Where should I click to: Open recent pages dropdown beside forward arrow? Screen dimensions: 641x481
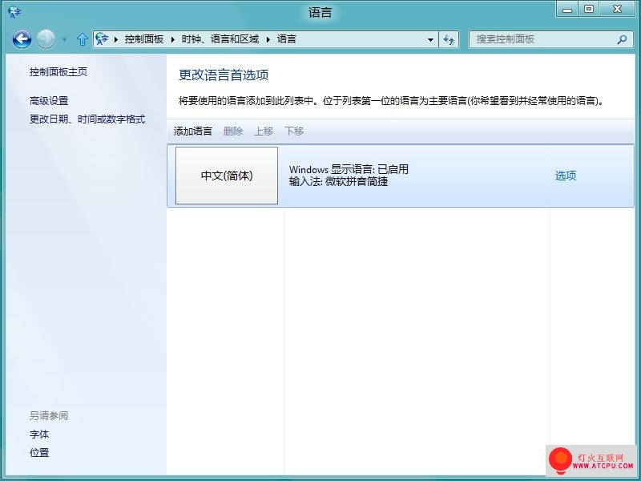coord(65,39)
